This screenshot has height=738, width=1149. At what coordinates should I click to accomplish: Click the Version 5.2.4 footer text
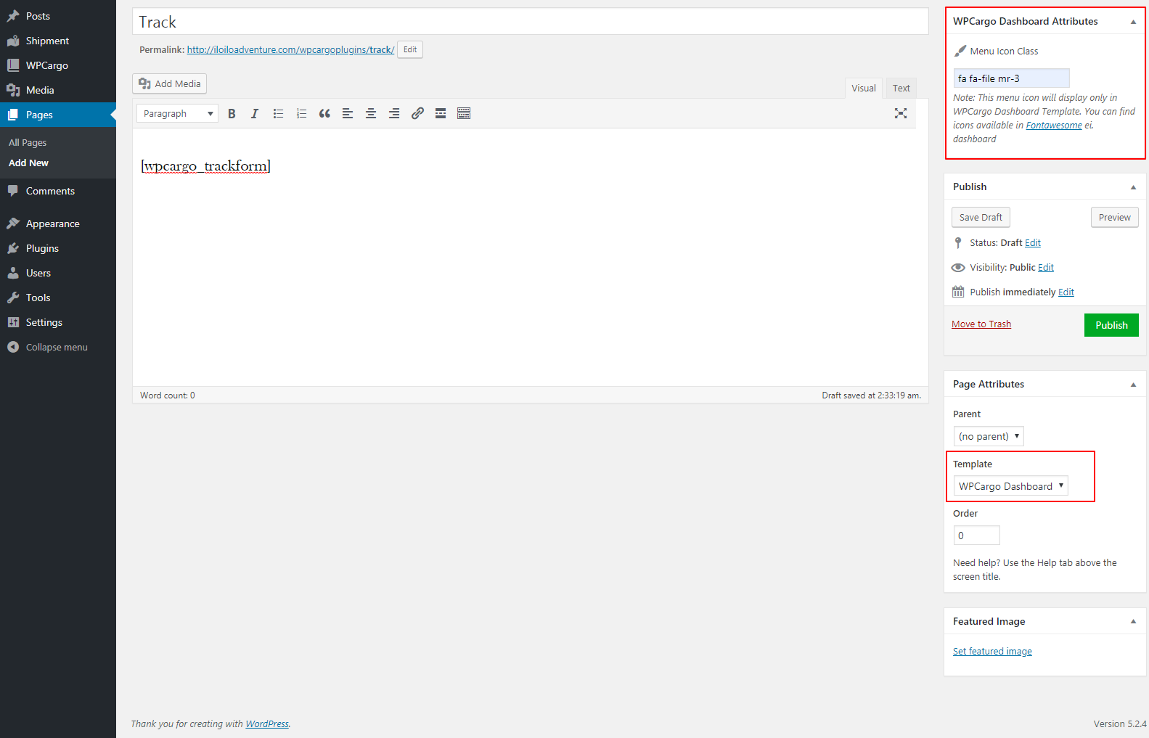(1120, 724)
